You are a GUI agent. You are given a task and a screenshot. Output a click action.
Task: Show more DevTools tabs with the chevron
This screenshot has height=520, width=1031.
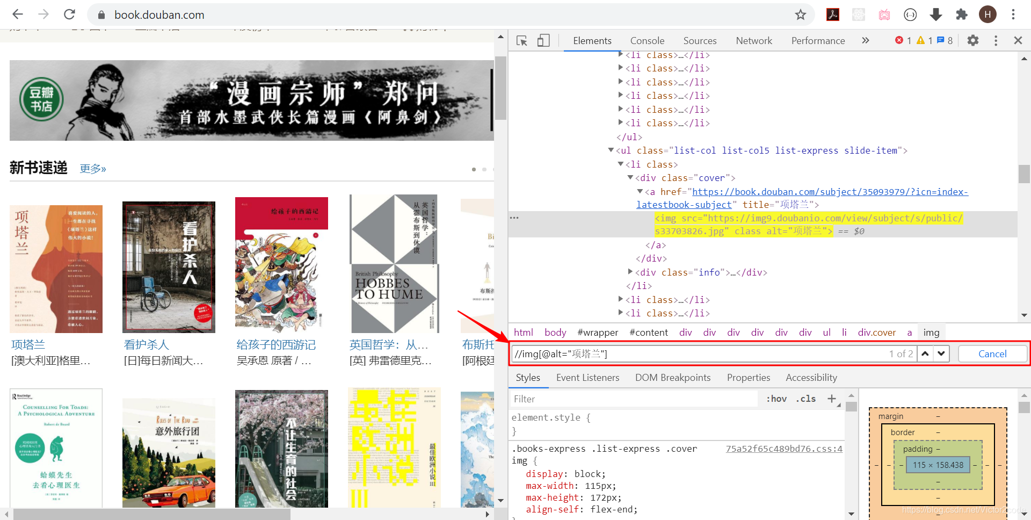[865, 41]
